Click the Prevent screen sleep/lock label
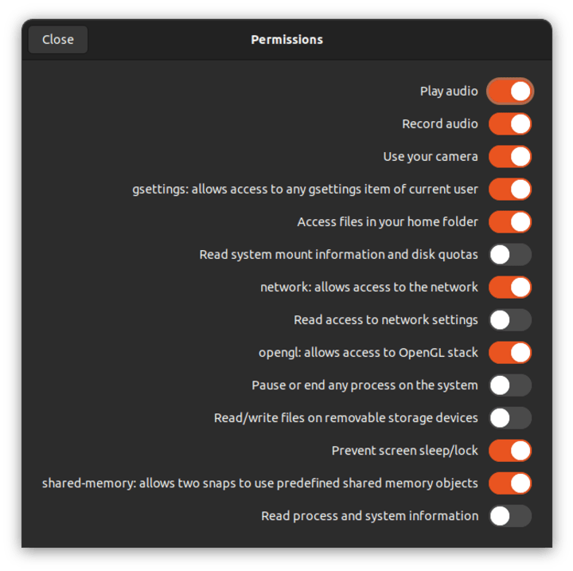573x571 pixels. point(404,451)
